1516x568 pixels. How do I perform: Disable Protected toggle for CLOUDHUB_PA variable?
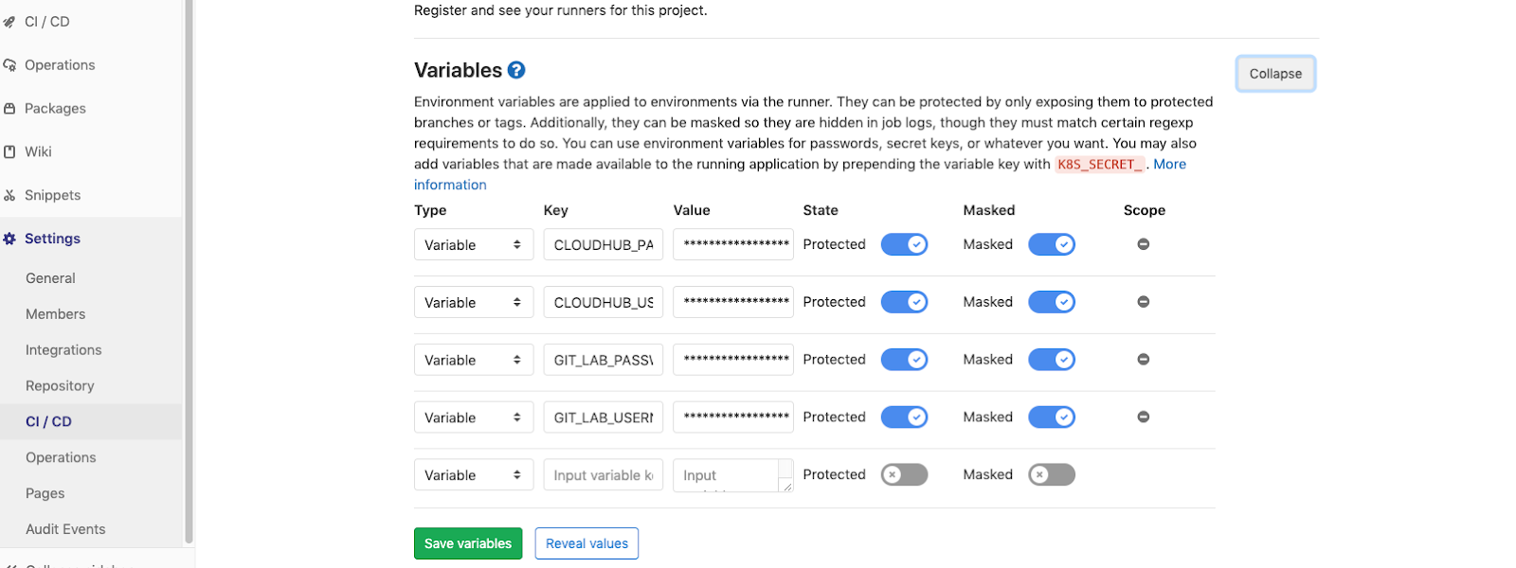pyautogui.click(x=904, y=244)
